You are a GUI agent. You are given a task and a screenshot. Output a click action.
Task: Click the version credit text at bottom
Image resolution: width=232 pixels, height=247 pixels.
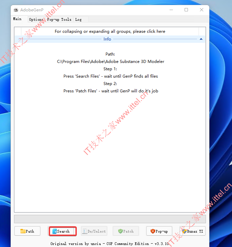click(109, 244)
